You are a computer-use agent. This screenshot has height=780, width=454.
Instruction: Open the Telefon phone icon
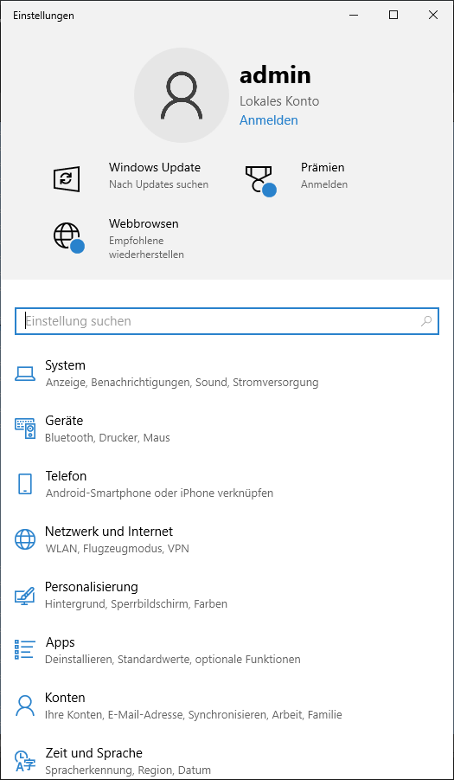[25, 484]
